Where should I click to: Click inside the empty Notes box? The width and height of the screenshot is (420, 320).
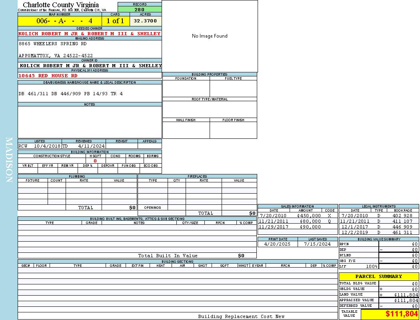point(90,122)
